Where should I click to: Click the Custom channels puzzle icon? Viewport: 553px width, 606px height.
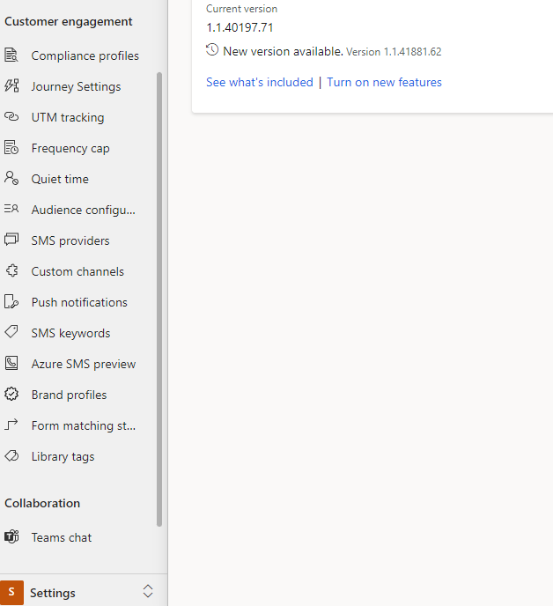(12, 270)
